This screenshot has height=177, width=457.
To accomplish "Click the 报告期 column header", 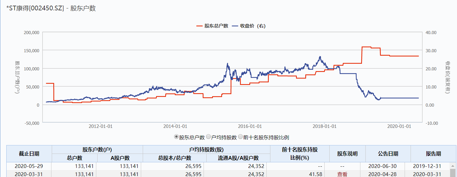I will tap(433, 154).
